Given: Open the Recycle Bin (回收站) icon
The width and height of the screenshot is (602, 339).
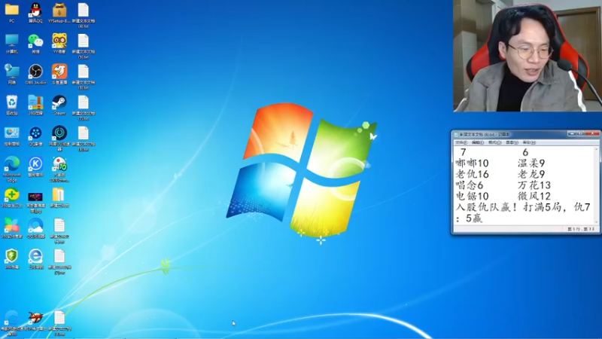Looking at the screenshot, I should [12, 105].
